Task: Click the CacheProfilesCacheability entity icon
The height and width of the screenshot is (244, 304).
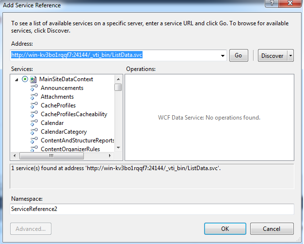Action: click(x=34, y=114)
